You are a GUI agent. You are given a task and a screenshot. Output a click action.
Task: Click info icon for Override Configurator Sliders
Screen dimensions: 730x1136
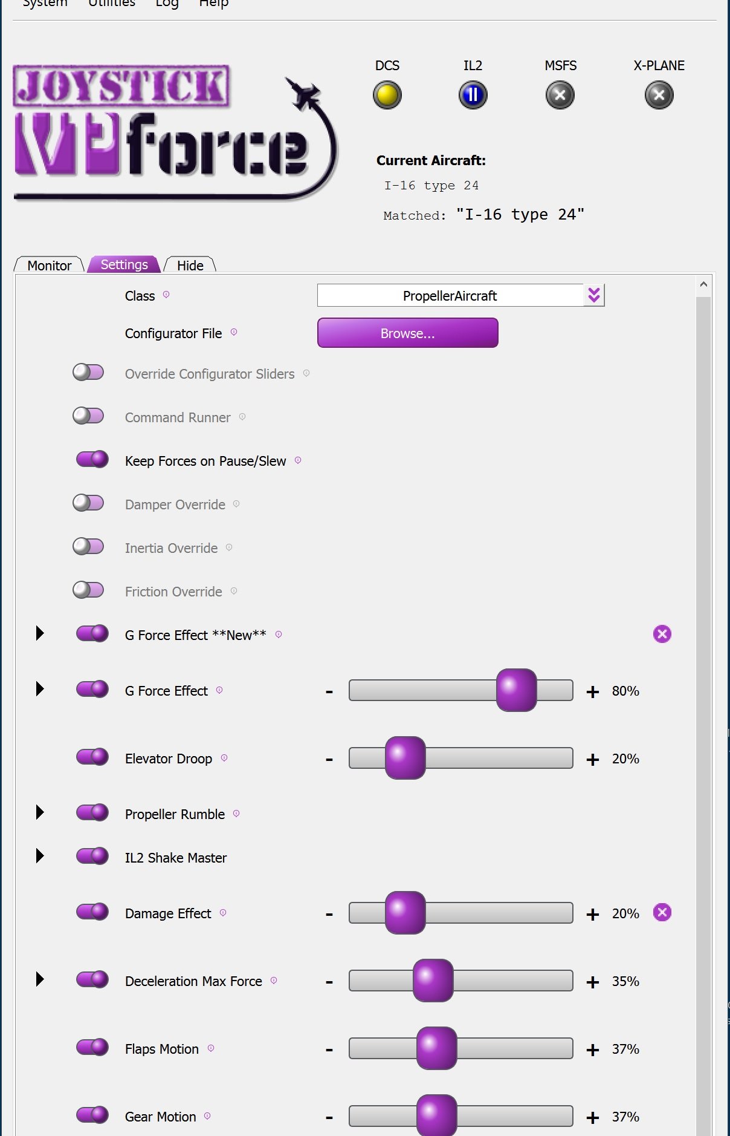pyautogui.click(x=306, y=373)
